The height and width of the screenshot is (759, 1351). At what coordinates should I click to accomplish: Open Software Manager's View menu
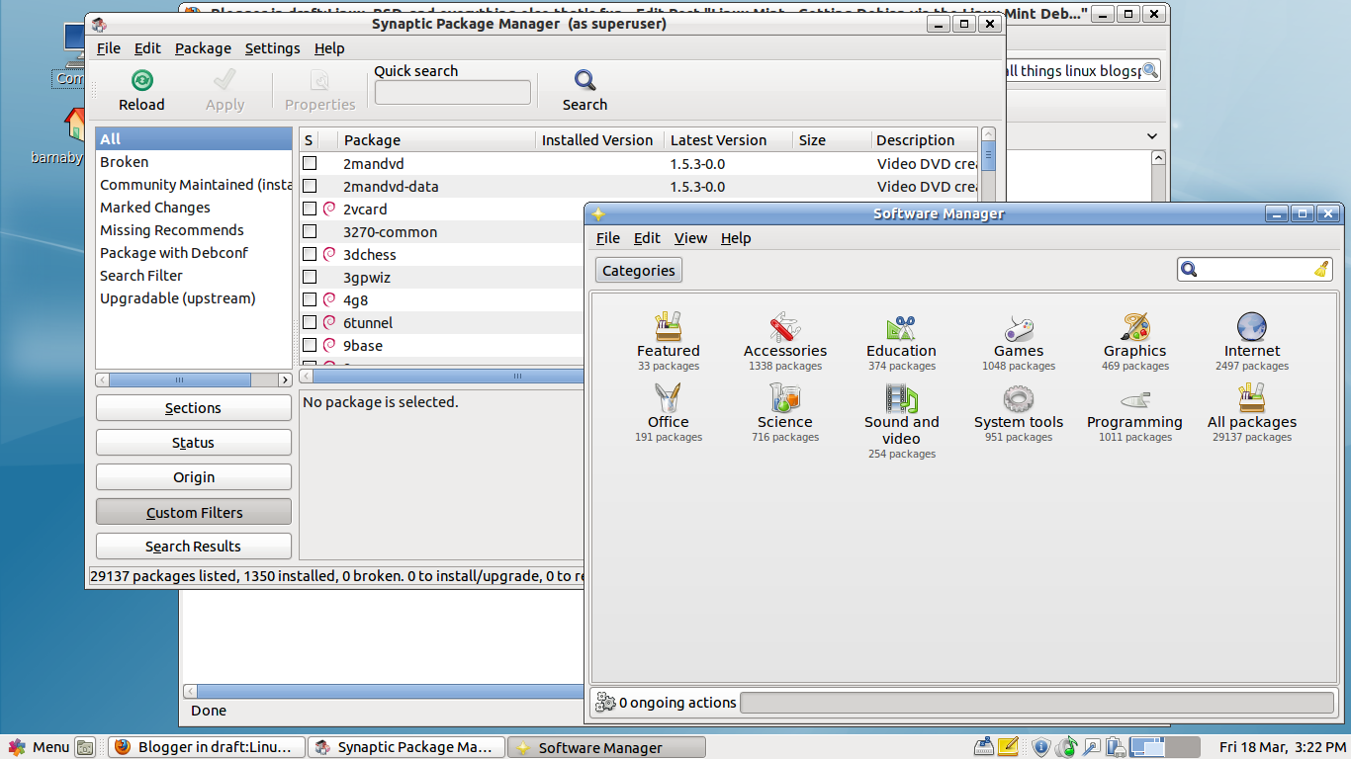pos(690,238)
